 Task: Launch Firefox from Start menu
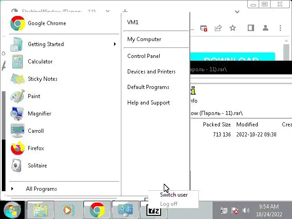[64, 148]
